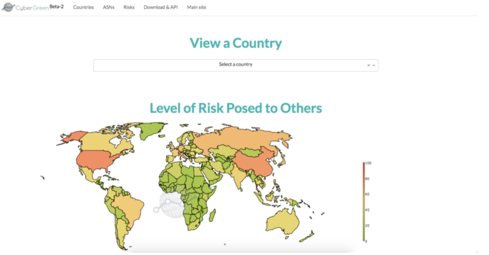The image size is (489, 255).
Task: Open Download & API page
Action: pos(161,7)
